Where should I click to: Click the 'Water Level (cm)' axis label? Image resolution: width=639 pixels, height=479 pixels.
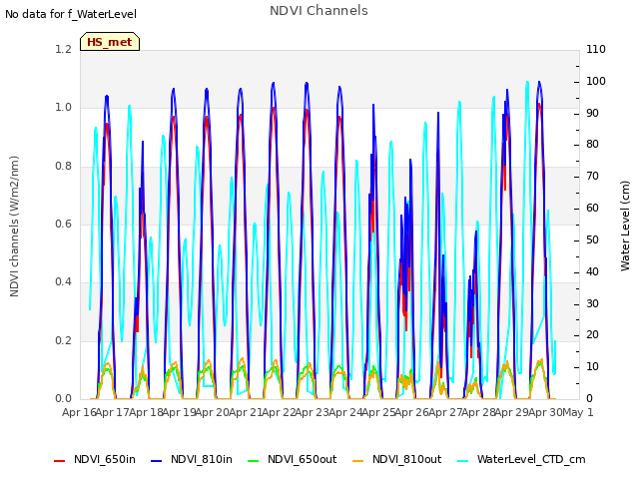coord(625,227)
